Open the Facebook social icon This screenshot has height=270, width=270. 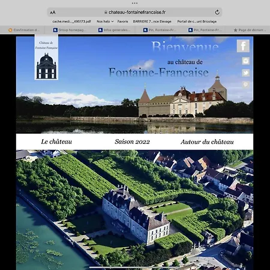243,46
